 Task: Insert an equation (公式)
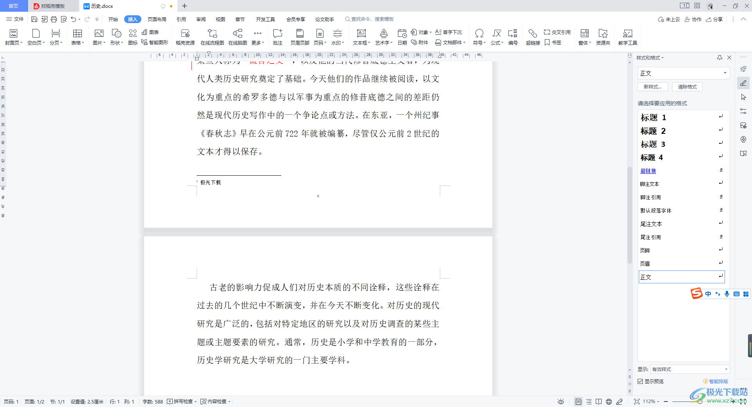click(497, 37)
